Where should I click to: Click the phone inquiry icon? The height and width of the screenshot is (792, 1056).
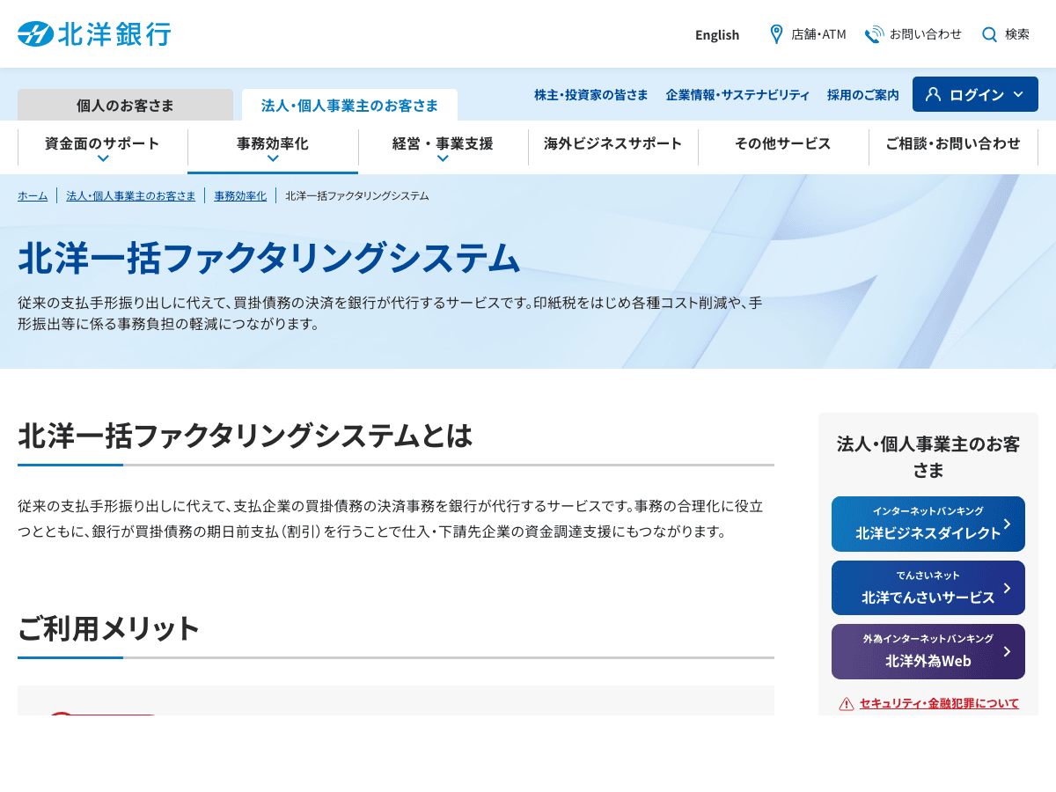tap(874, 34)
